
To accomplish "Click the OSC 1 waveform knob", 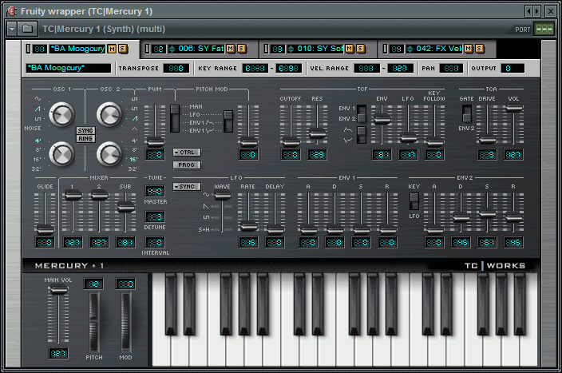I will 61,116.
